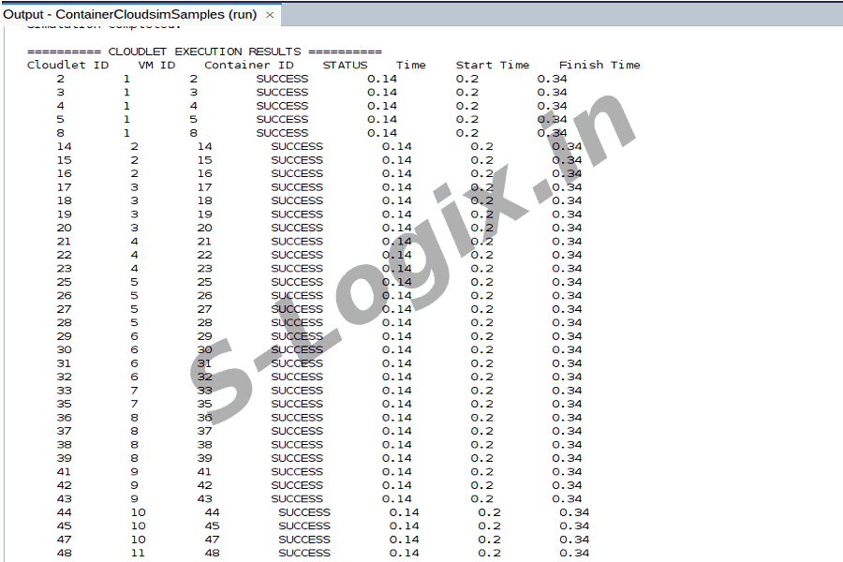This screenshot has height=562, width=843.
Task: Click the Cloudlet ID column header
Action: click(67, 66)
